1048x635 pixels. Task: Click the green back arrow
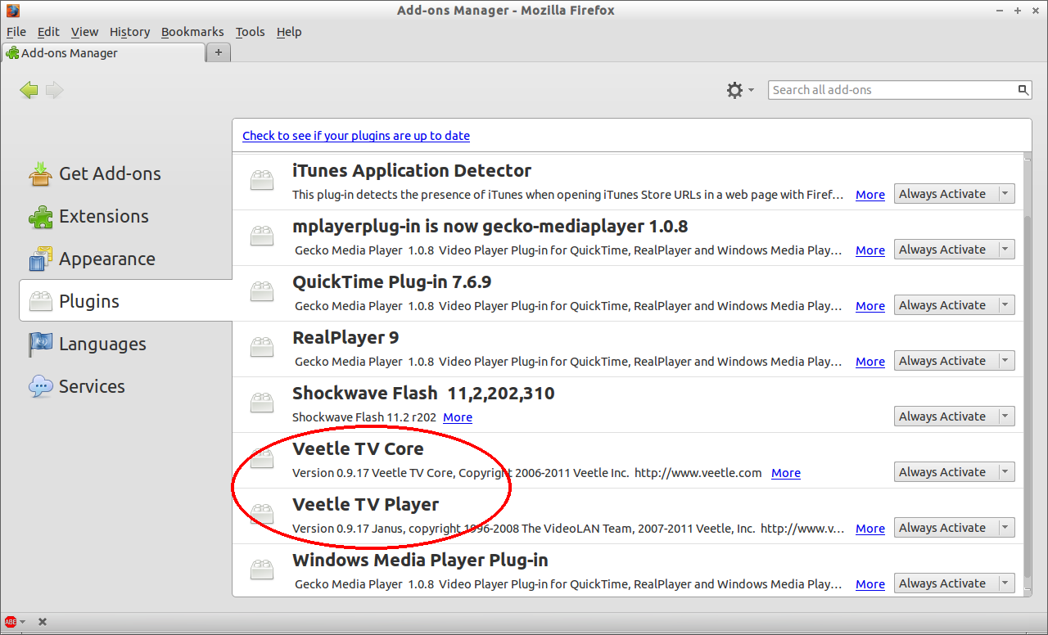pyautogui.click(x=29, y=90)
